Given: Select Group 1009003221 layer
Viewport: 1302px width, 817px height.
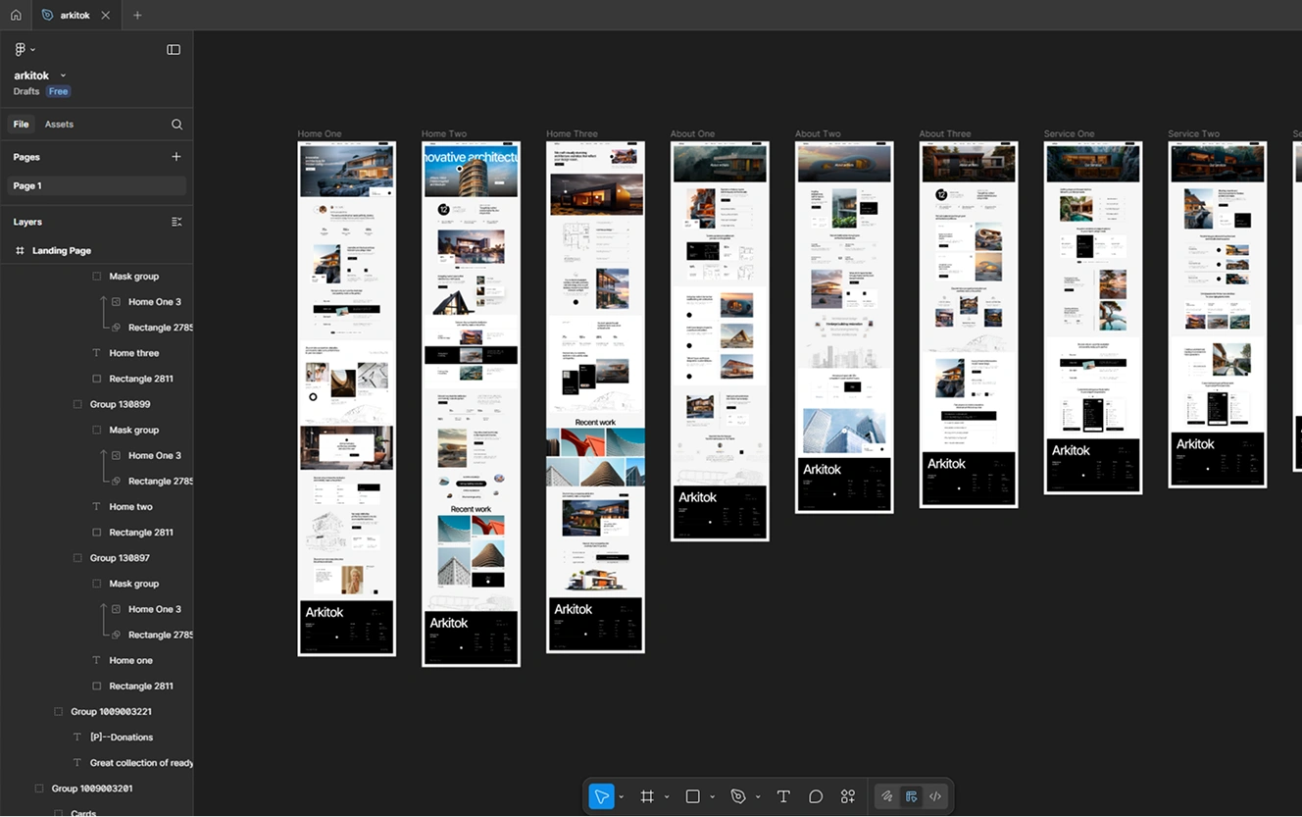Looking at the screenshot, I should [111, 712].
